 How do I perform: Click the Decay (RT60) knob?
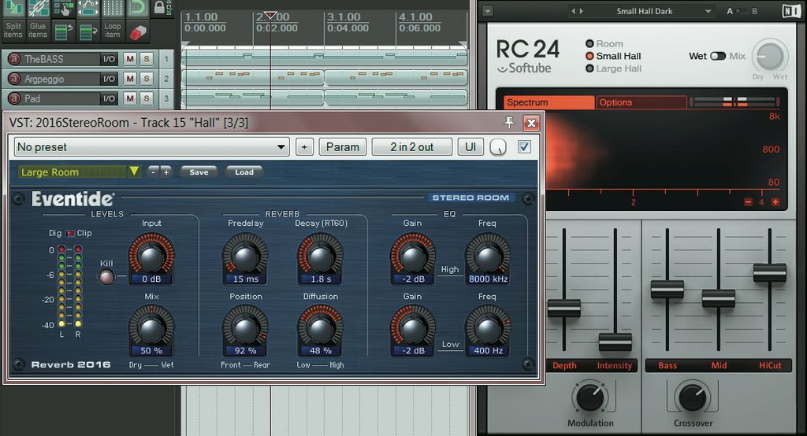(x=320, y=256)
